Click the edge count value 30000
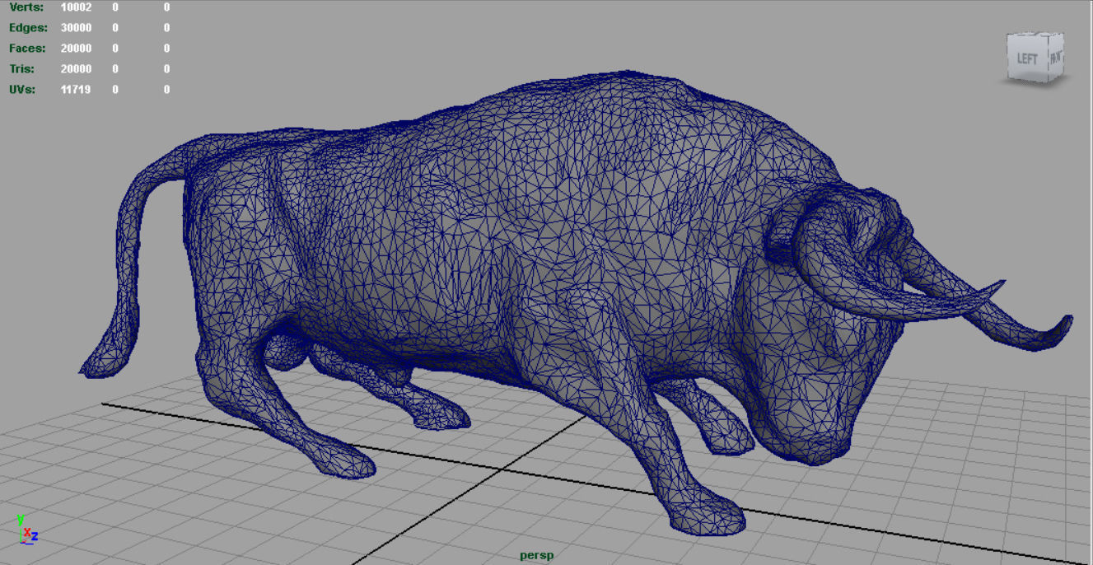 [x=76, y=28]
